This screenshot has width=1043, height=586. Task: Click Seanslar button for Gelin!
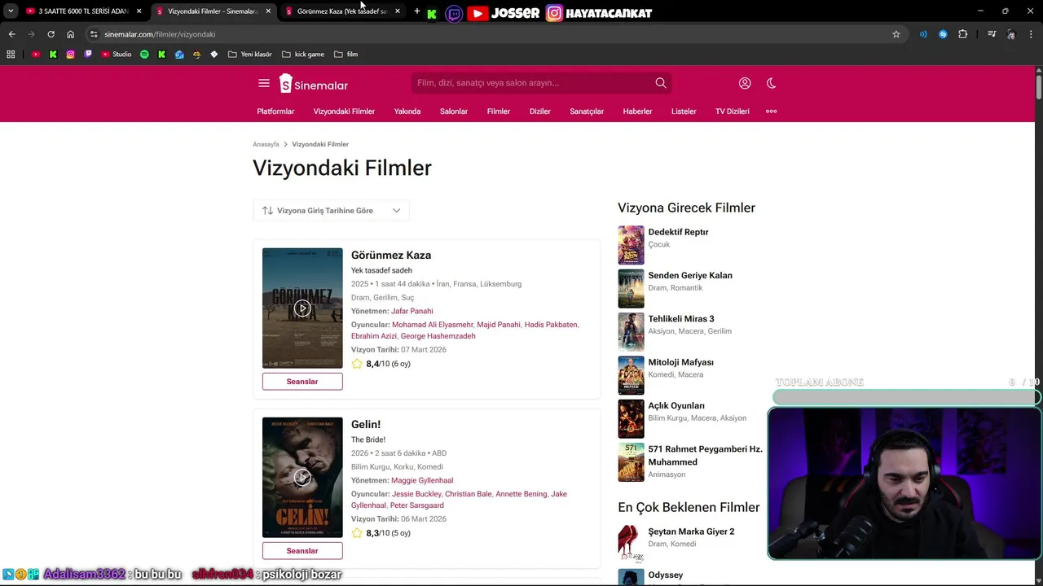(x=302, y=551)
